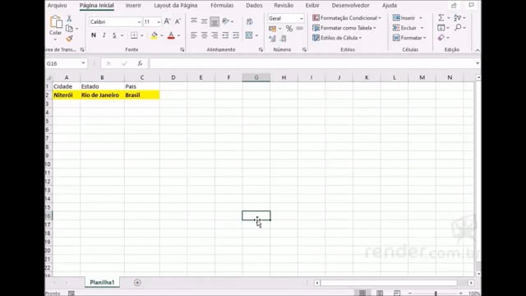
Task: Click the merge and center icon
Action: pos(249,35)
